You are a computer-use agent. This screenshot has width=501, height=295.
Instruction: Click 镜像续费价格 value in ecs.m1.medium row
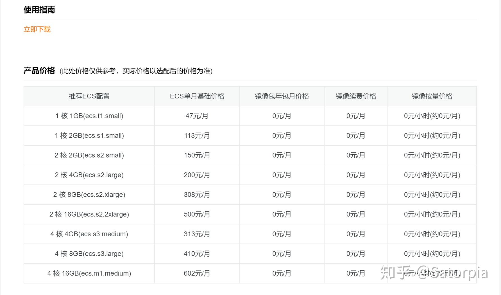point(356,273)
